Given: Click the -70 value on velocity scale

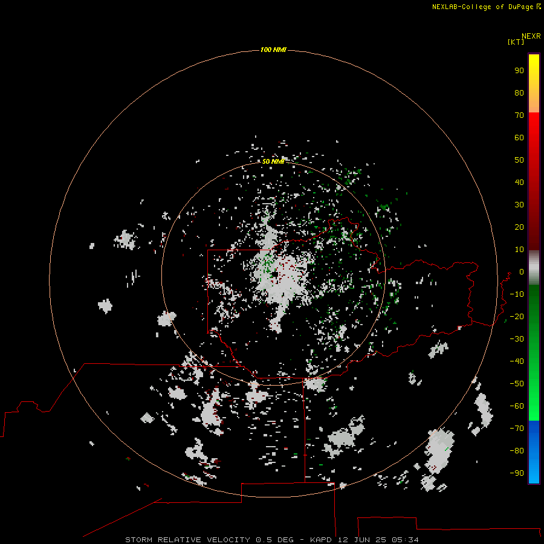Looking at the screenshot, I should (517, 429).
